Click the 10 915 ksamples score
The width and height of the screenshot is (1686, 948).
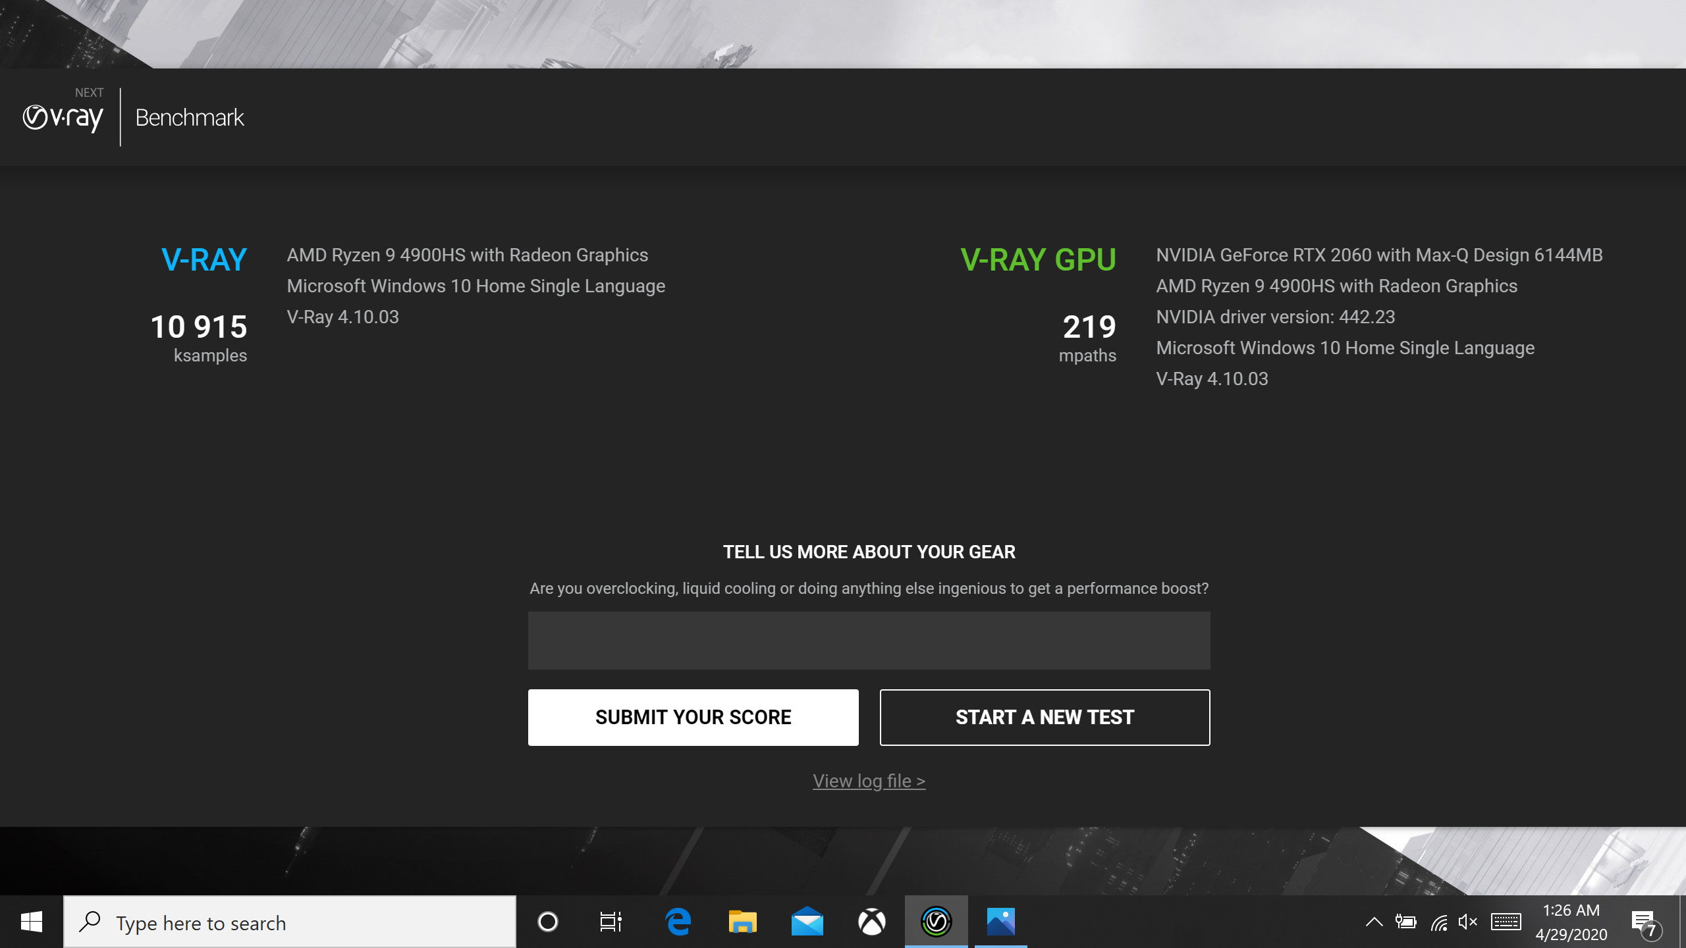click(199, 327)
